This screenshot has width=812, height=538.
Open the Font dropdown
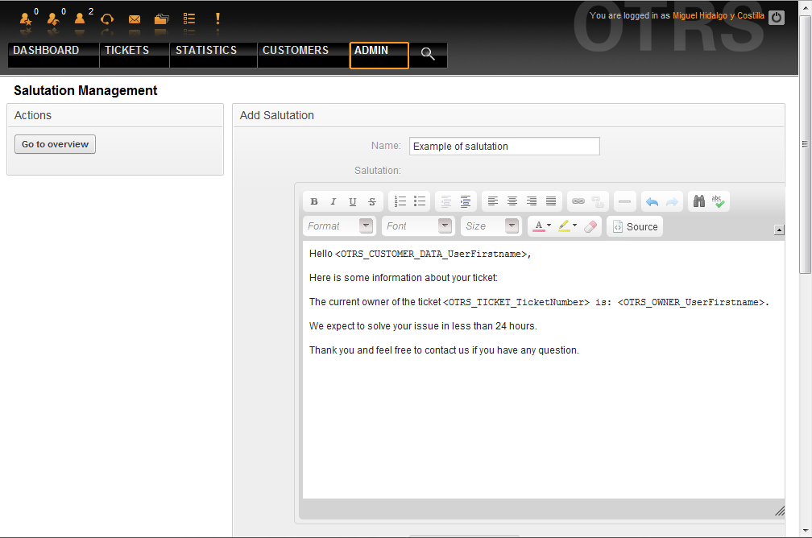[x=417, y=226]
